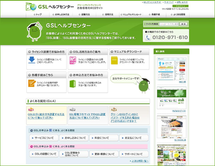Click the green door application icon
Screen dimensions: 215x166
(73, 84)
